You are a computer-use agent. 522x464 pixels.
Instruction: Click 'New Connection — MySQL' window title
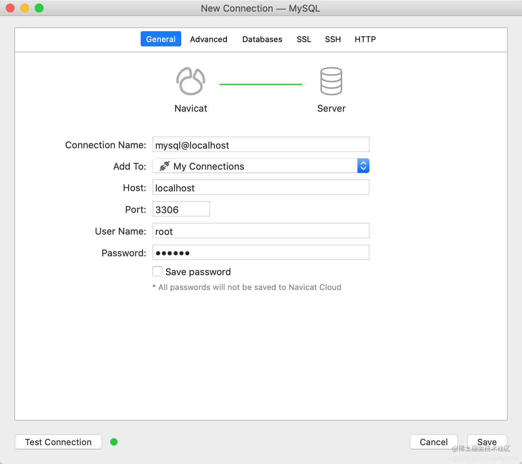pos(261,8)
